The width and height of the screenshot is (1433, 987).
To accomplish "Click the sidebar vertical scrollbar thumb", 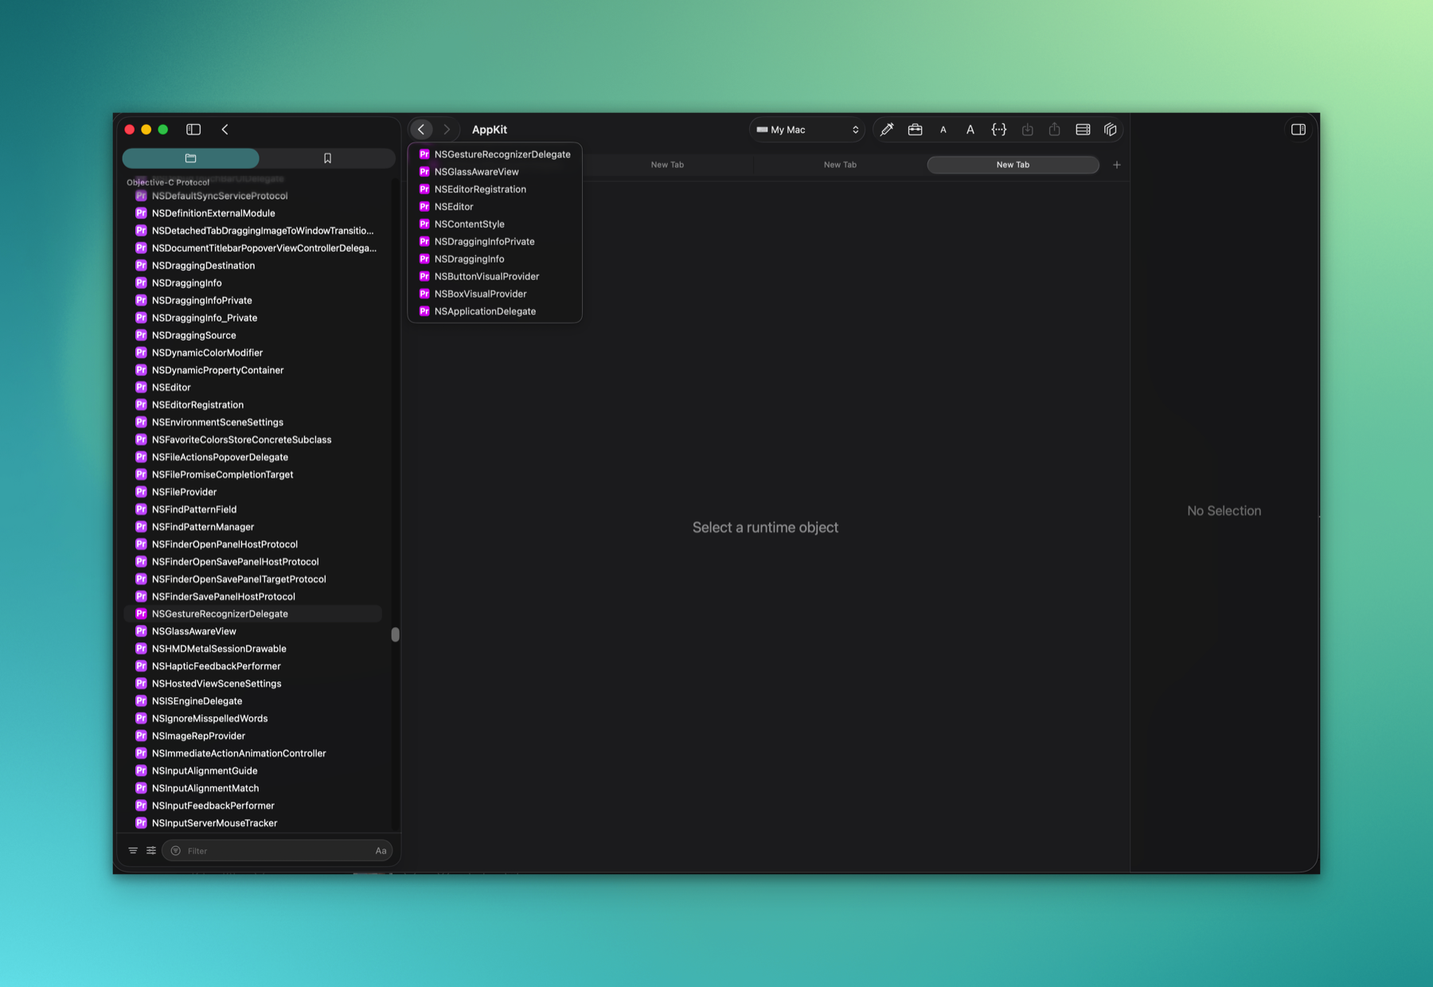I will [x=395, y=634].
